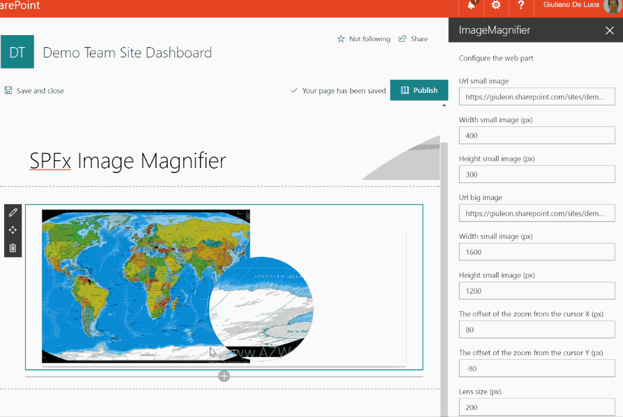Click Save and close
623x417 pixels.
(x=34, y=90)
